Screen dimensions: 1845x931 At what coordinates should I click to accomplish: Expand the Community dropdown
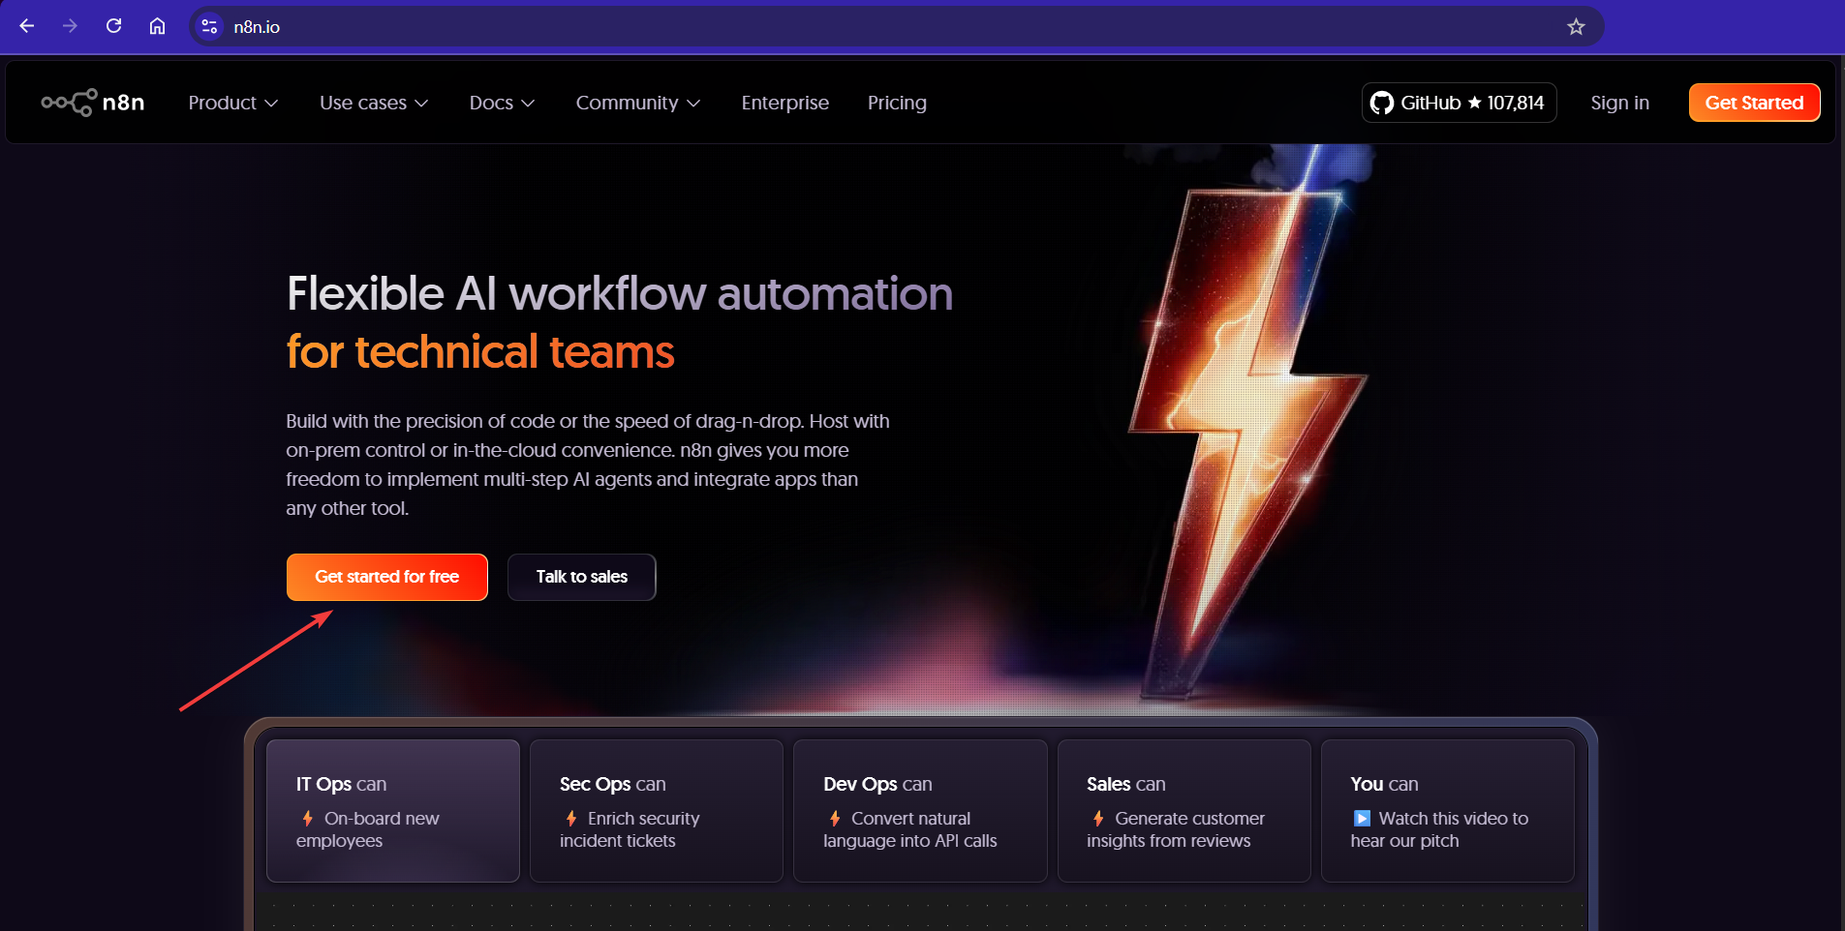coord(637,103)
